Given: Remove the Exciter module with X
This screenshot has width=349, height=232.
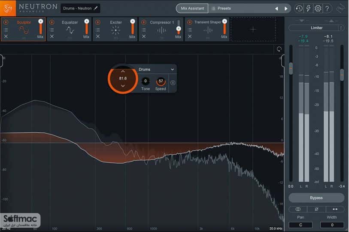Looking at the screenshot, I should [x=98, y=36].
